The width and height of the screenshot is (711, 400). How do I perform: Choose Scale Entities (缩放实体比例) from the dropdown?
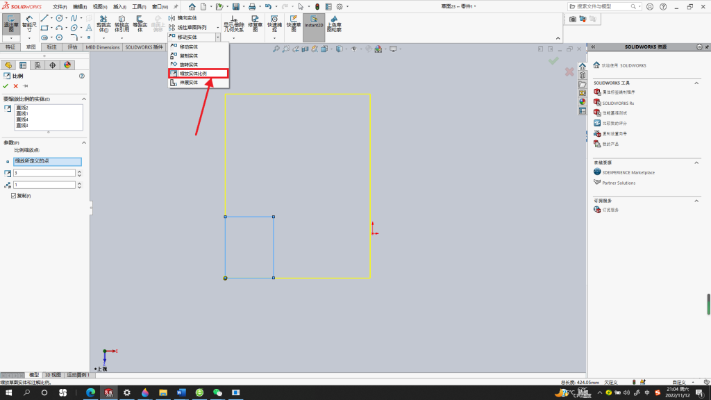click(x=198, y=74)
